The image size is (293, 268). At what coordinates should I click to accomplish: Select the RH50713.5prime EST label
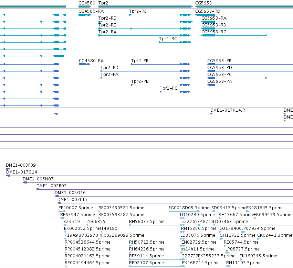(x=147, y=242)
